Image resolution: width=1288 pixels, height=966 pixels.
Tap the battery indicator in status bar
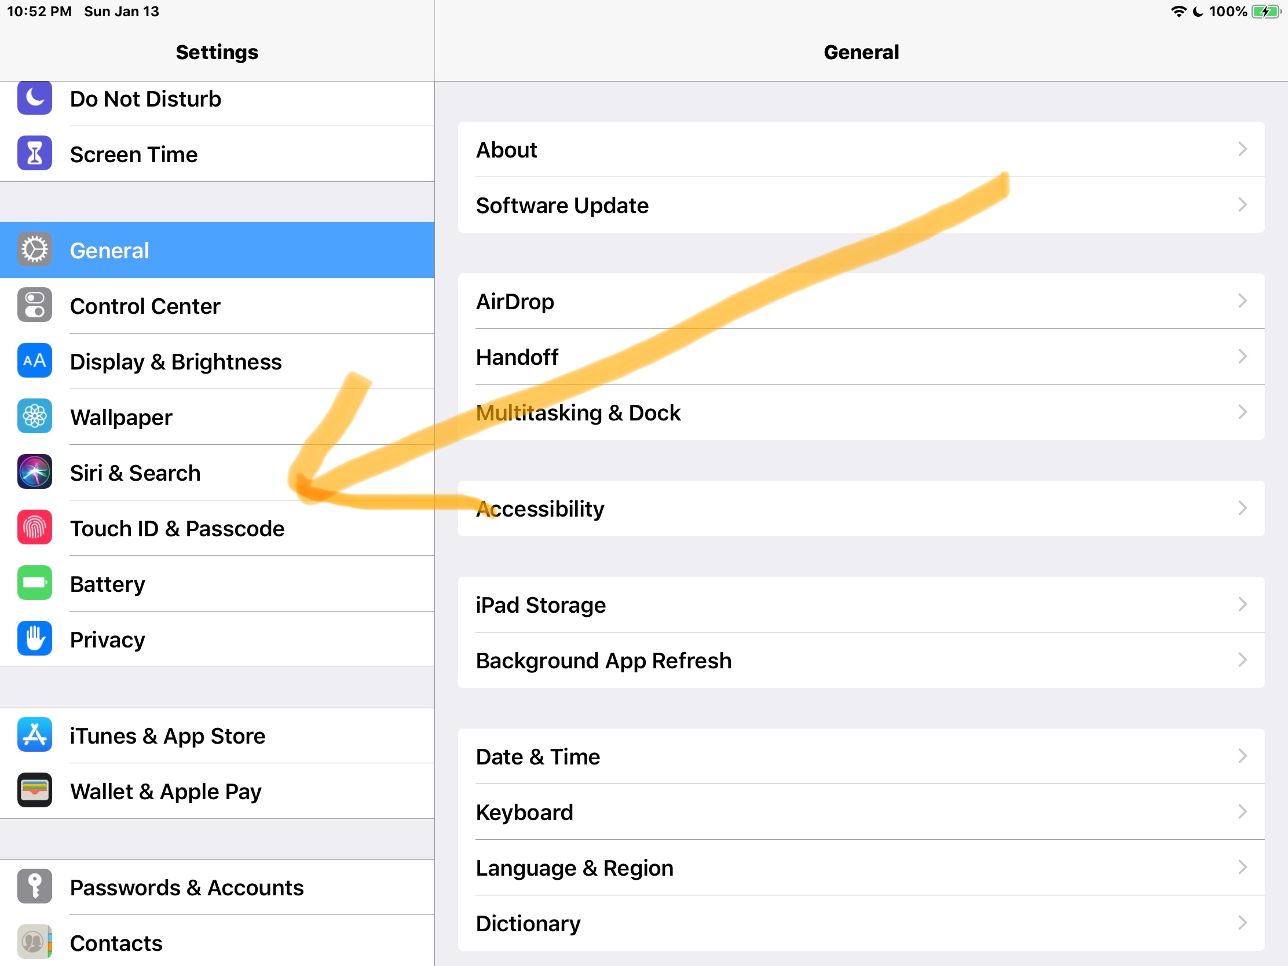tap(1265, 12)
